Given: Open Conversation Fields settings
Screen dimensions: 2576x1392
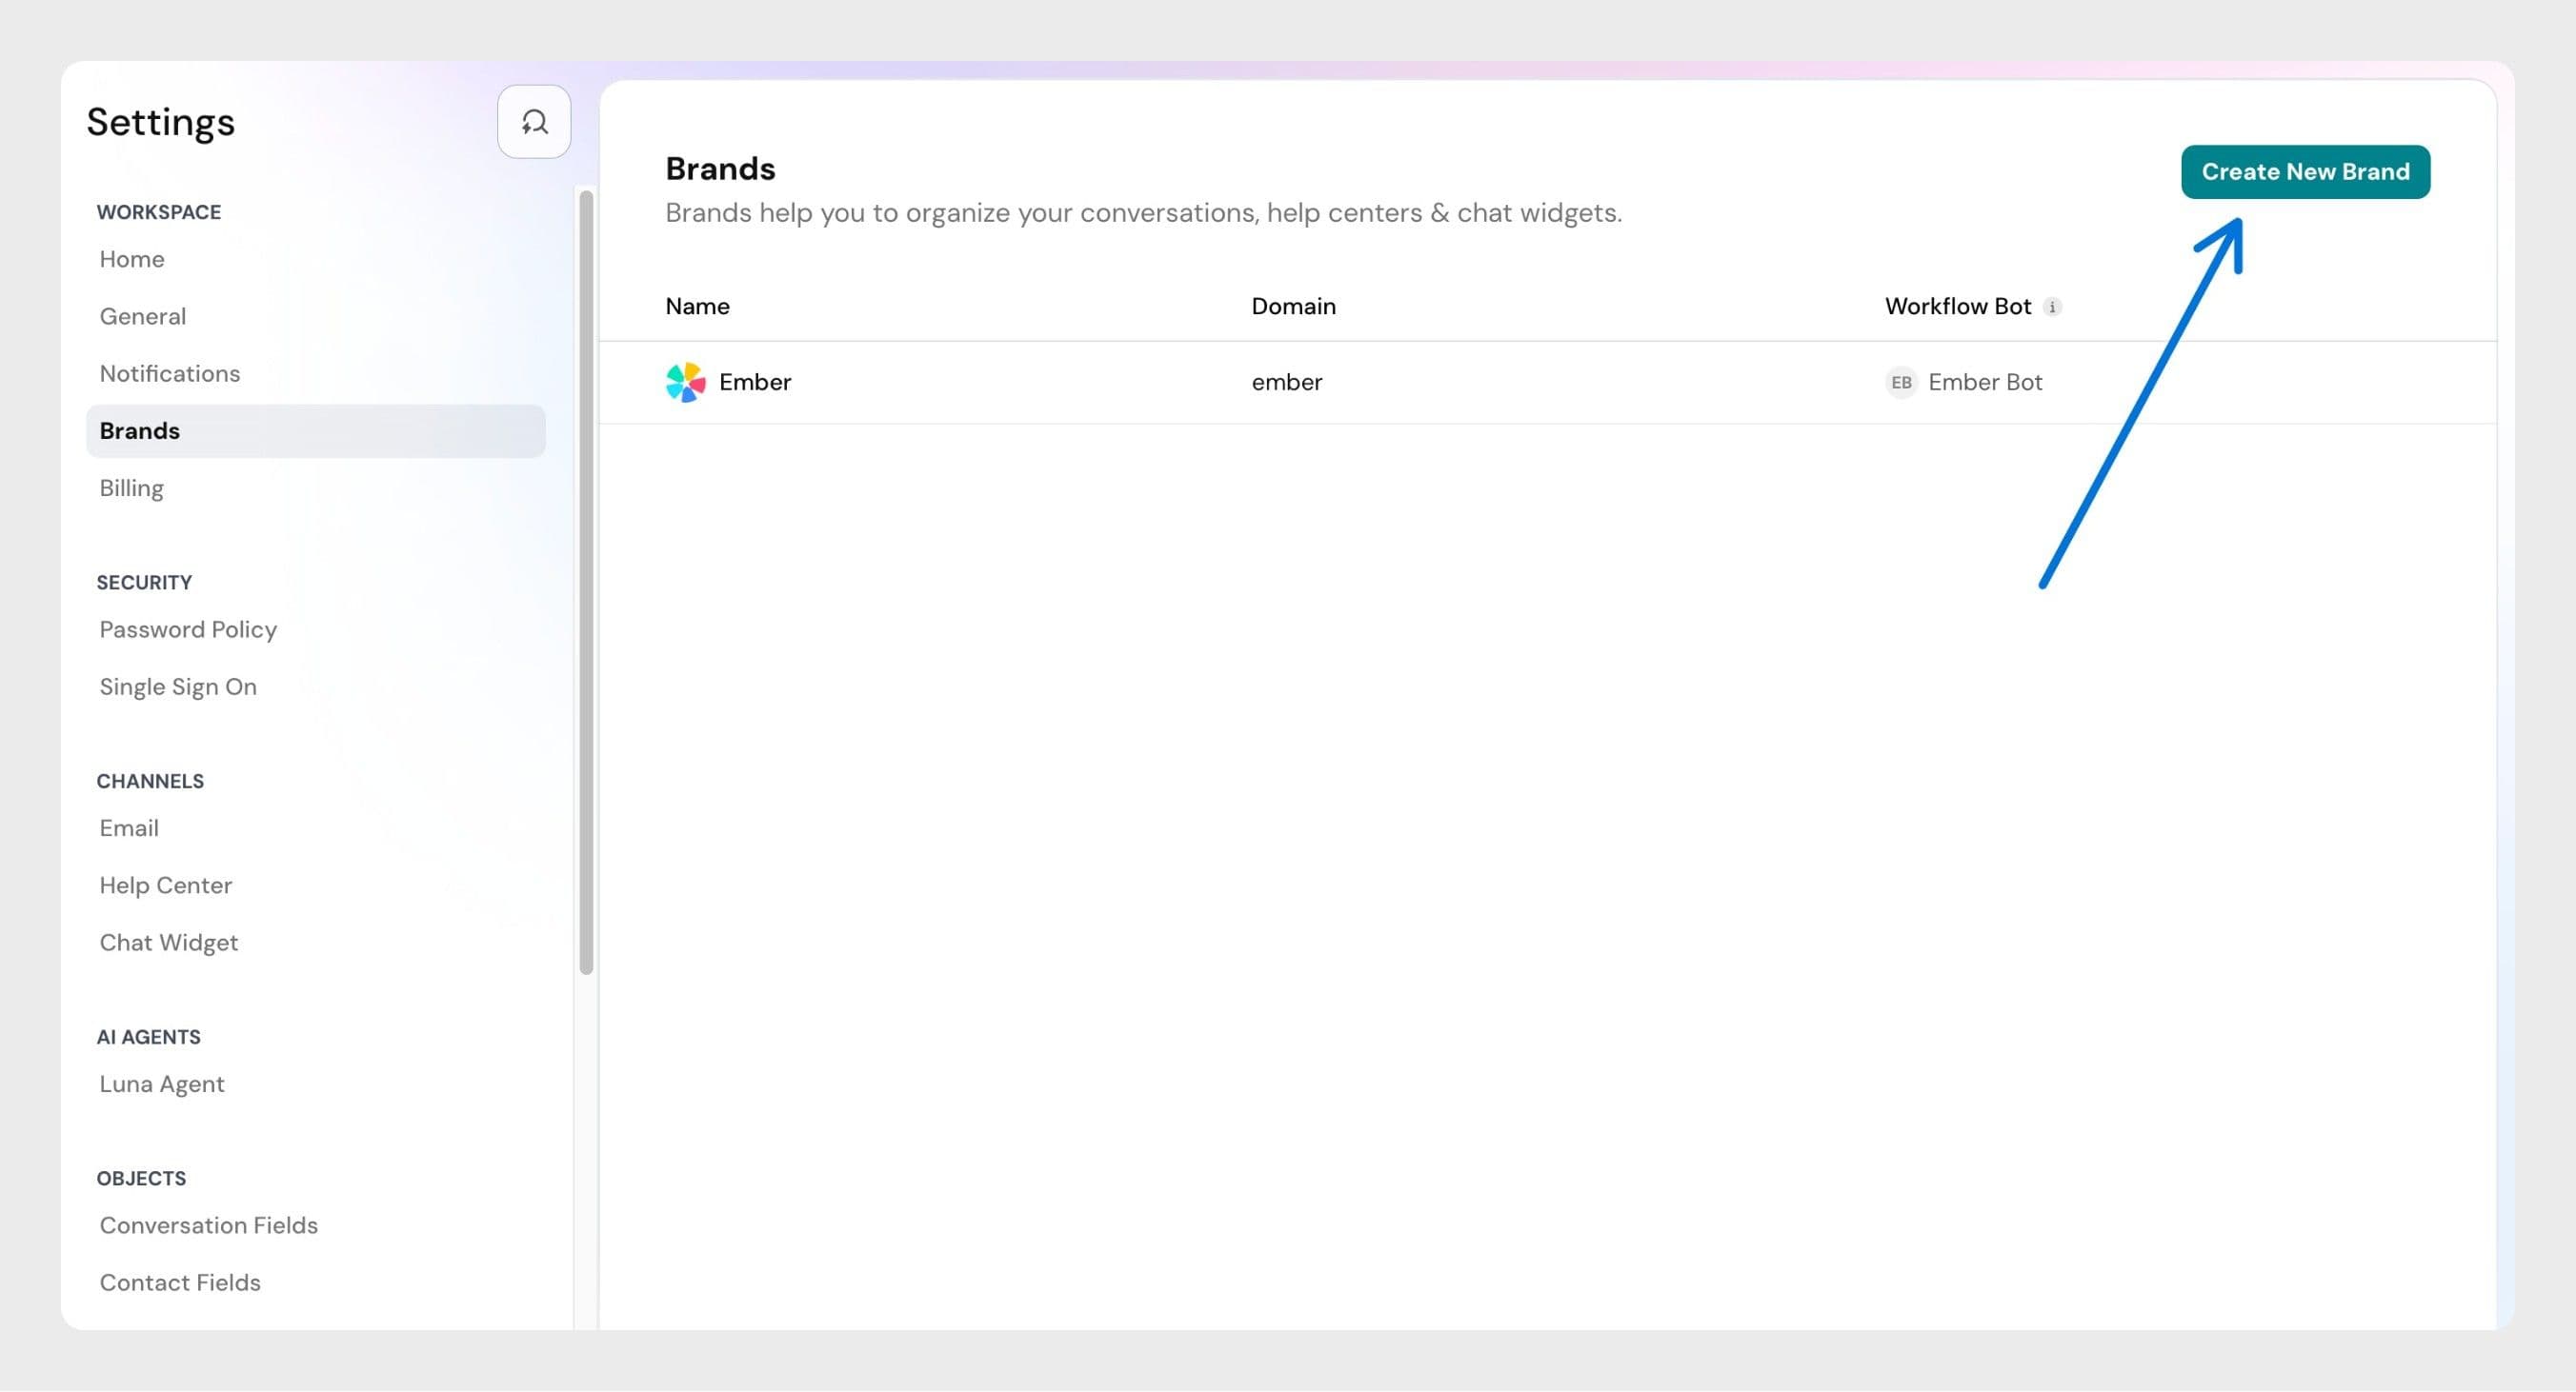Looking at the screenshot, I should pyautogui.click(x=208, y=1224).
